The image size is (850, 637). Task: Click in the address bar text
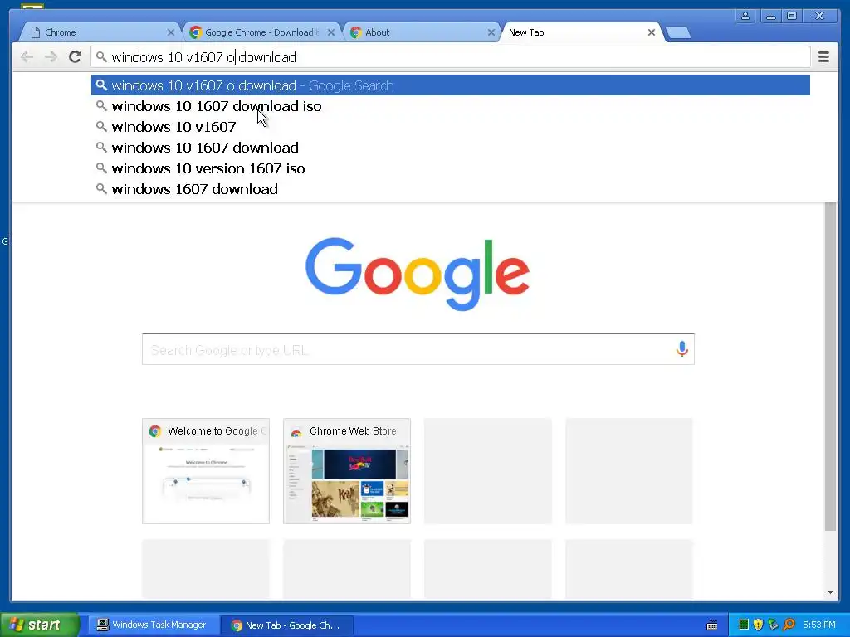[204, 57]
